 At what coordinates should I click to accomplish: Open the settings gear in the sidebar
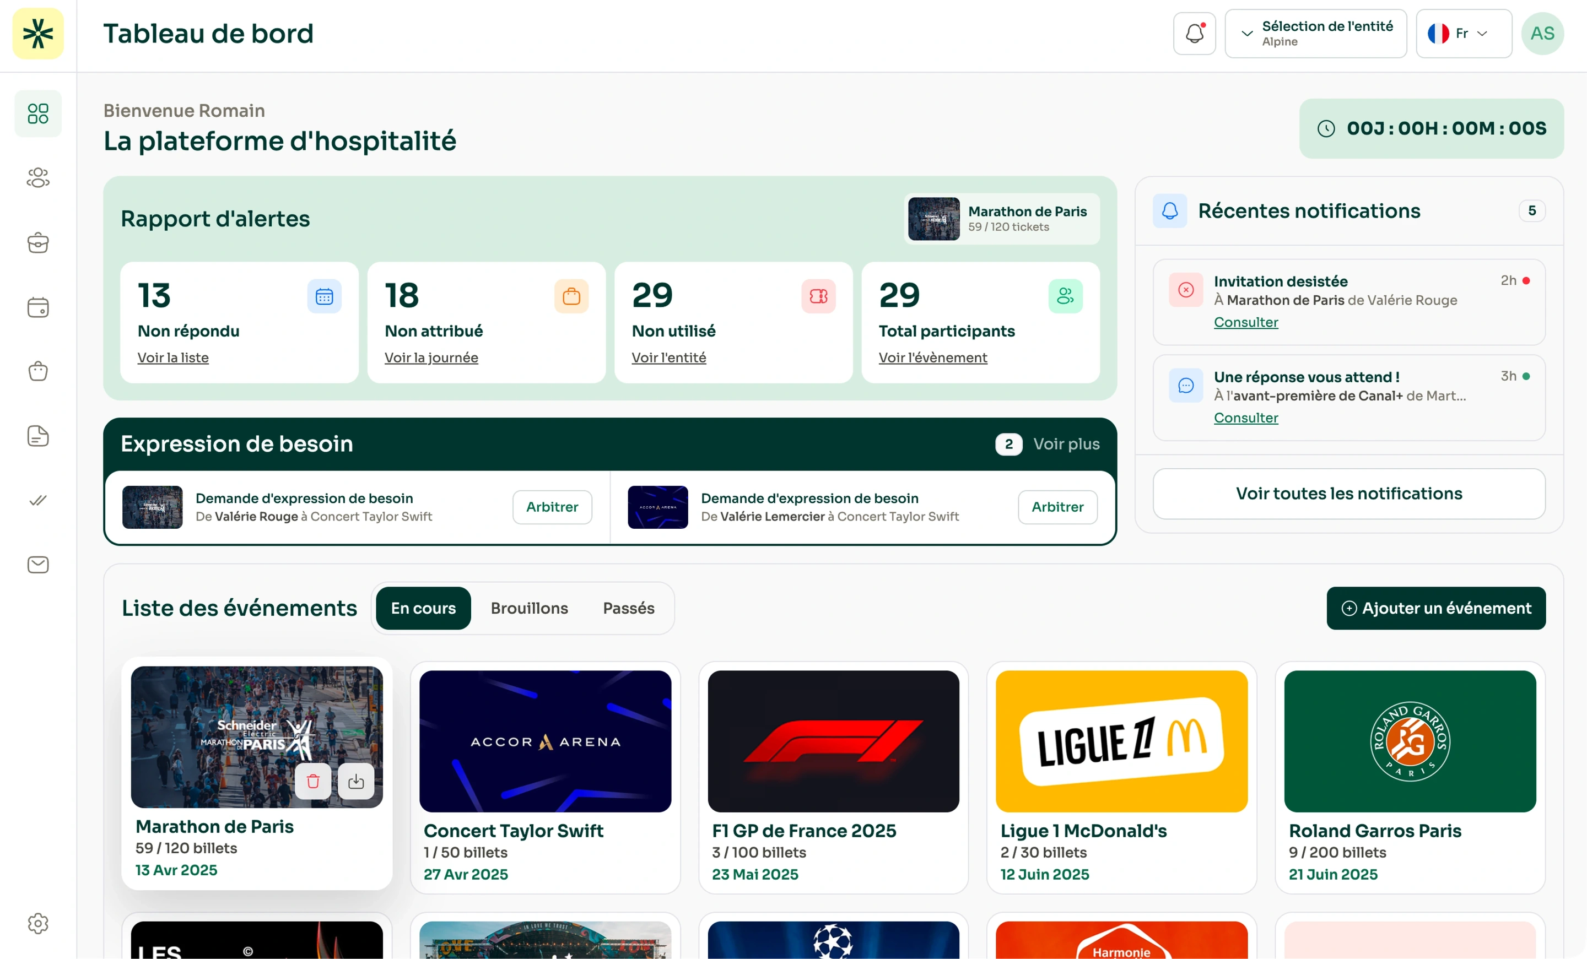pos(38,924)
